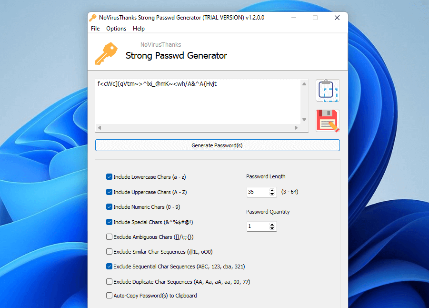Enable Auto-Copy Password(s) to Clipboard

coord(109,296)
